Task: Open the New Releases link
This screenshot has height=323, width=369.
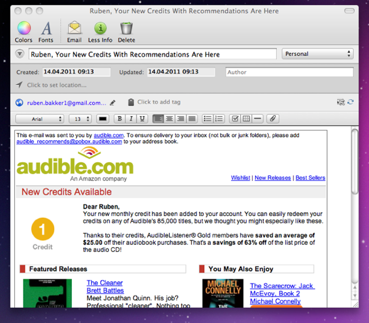Action: [x=272, y=178]
